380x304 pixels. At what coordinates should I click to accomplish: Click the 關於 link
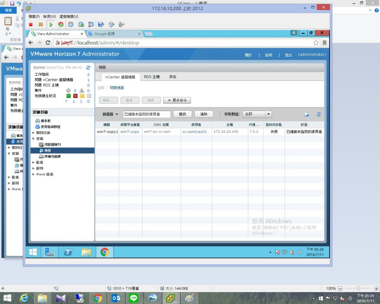248,55
